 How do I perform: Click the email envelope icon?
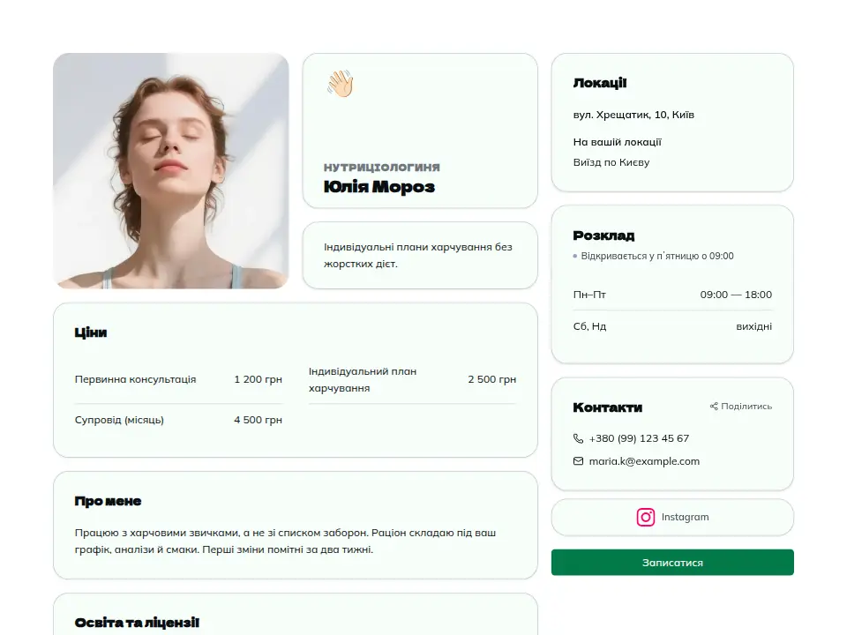(578, 461)
